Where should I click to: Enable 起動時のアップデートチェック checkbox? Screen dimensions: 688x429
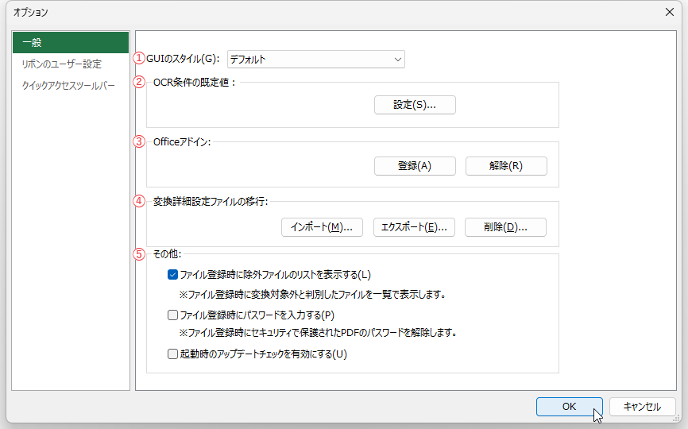point(172,354)
